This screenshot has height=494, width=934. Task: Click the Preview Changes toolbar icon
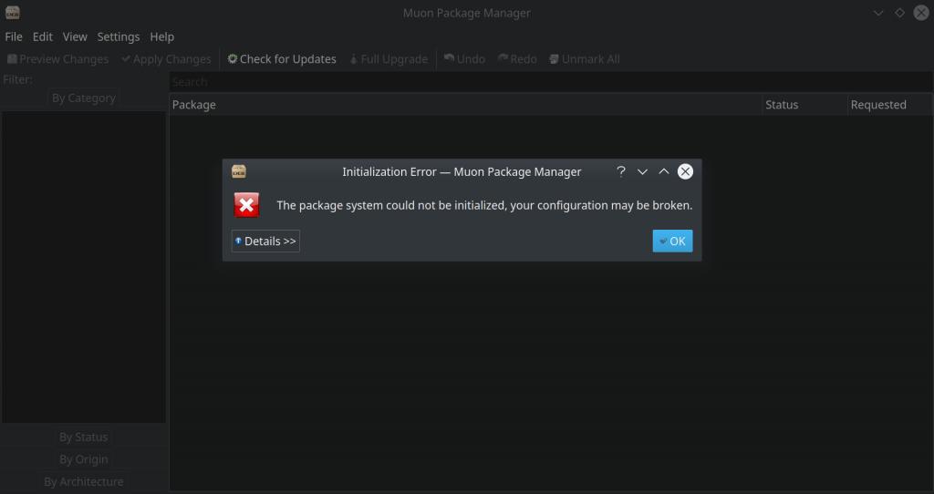tap(13, 59)
